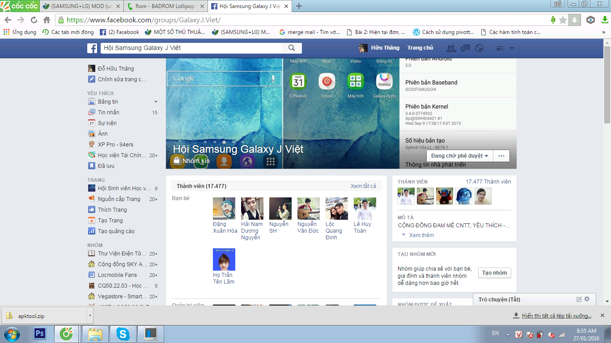The image size is (611, 343).
Task: Click the browser forward arrow
Action: pos(21,20)
